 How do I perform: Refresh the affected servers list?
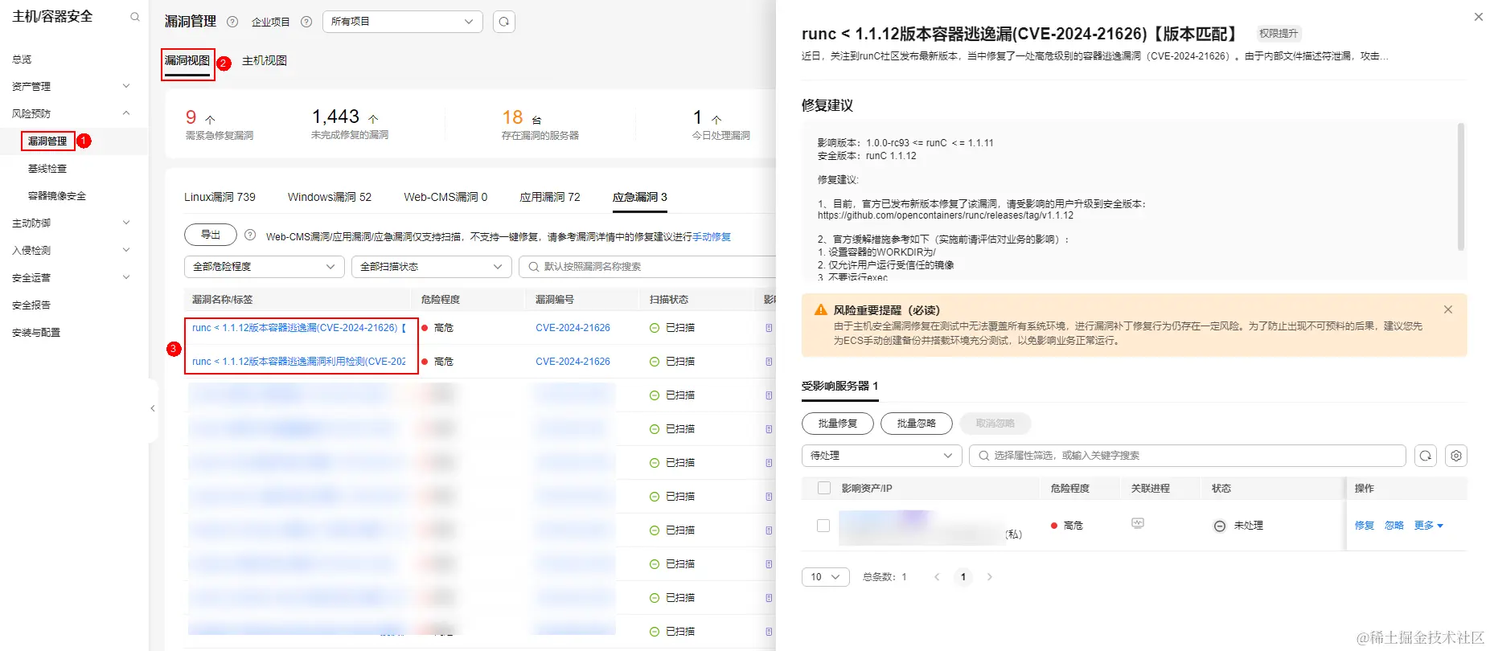pos(1426,456)
